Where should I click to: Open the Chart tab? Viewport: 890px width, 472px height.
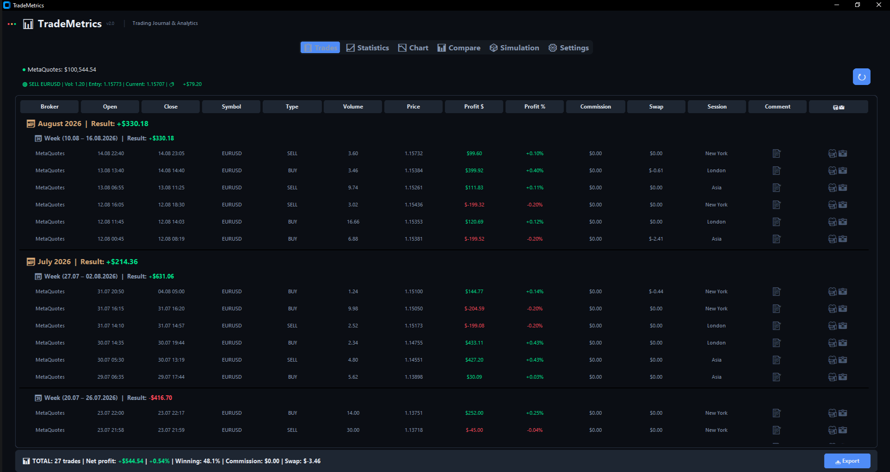tap(413, 48)
